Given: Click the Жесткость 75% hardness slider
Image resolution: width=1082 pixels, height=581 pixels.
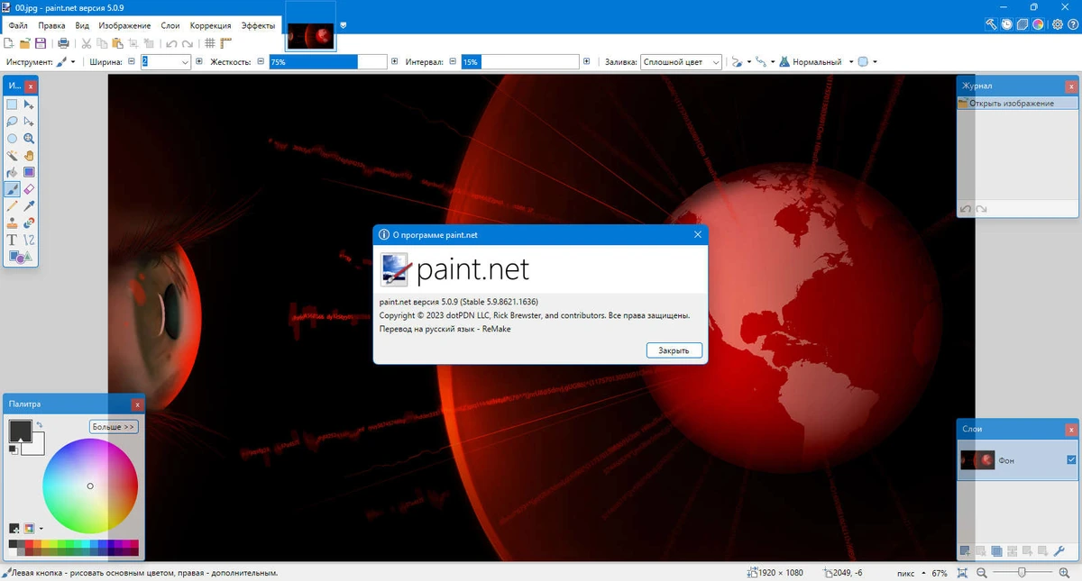Looking at the screenshot, I should coord(327,62).
